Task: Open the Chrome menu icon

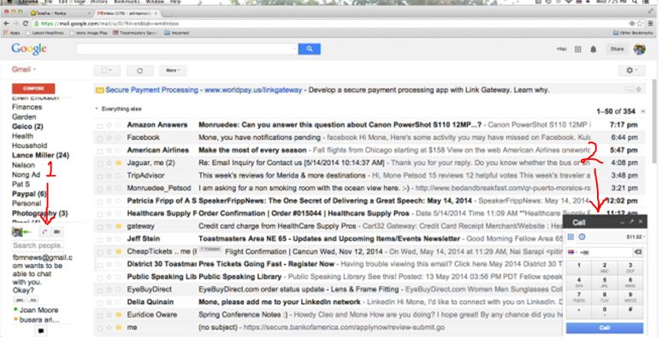Action: click(651, 23)
